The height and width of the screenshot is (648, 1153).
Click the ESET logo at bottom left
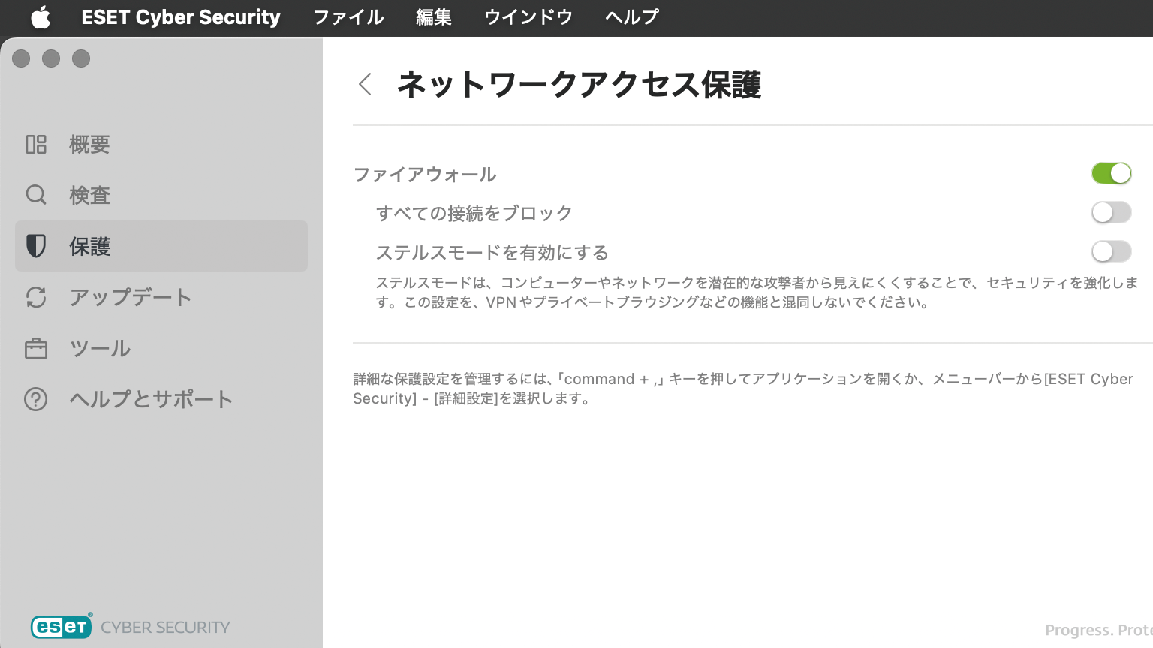tap(62, 626)
